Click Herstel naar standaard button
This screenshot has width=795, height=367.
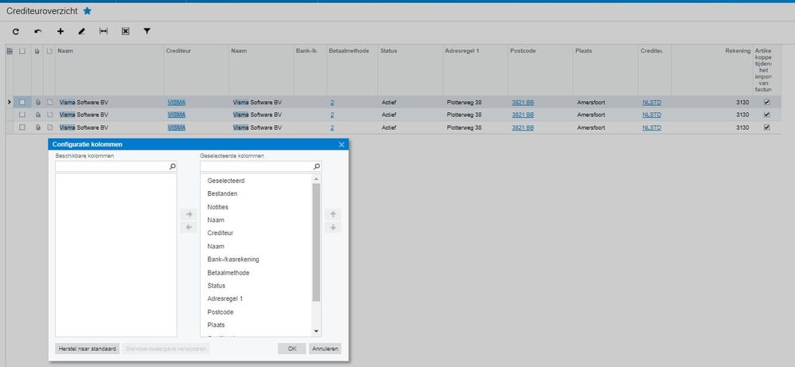tap(88, 349)
